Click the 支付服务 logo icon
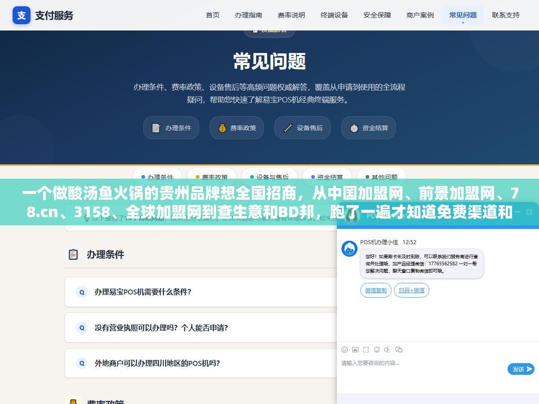Viewport: 539px width, 404px height. point(22,15)
